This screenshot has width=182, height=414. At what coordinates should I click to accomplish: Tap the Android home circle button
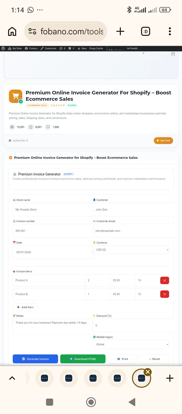(x=91, y=402)
